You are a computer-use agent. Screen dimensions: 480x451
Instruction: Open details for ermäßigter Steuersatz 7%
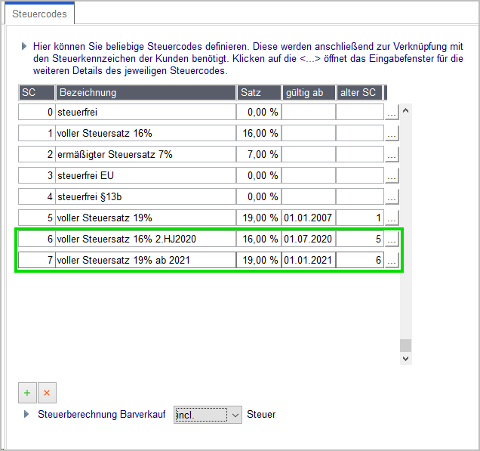point(392,154)
